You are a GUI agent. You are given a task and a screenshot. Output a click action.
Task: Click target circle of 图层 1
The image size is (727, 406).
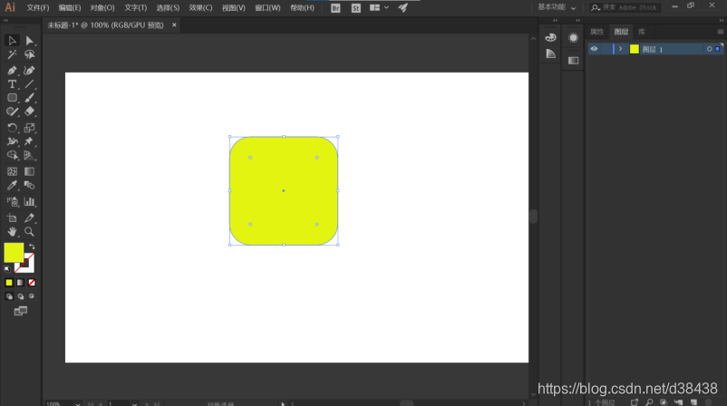point(709,49)
